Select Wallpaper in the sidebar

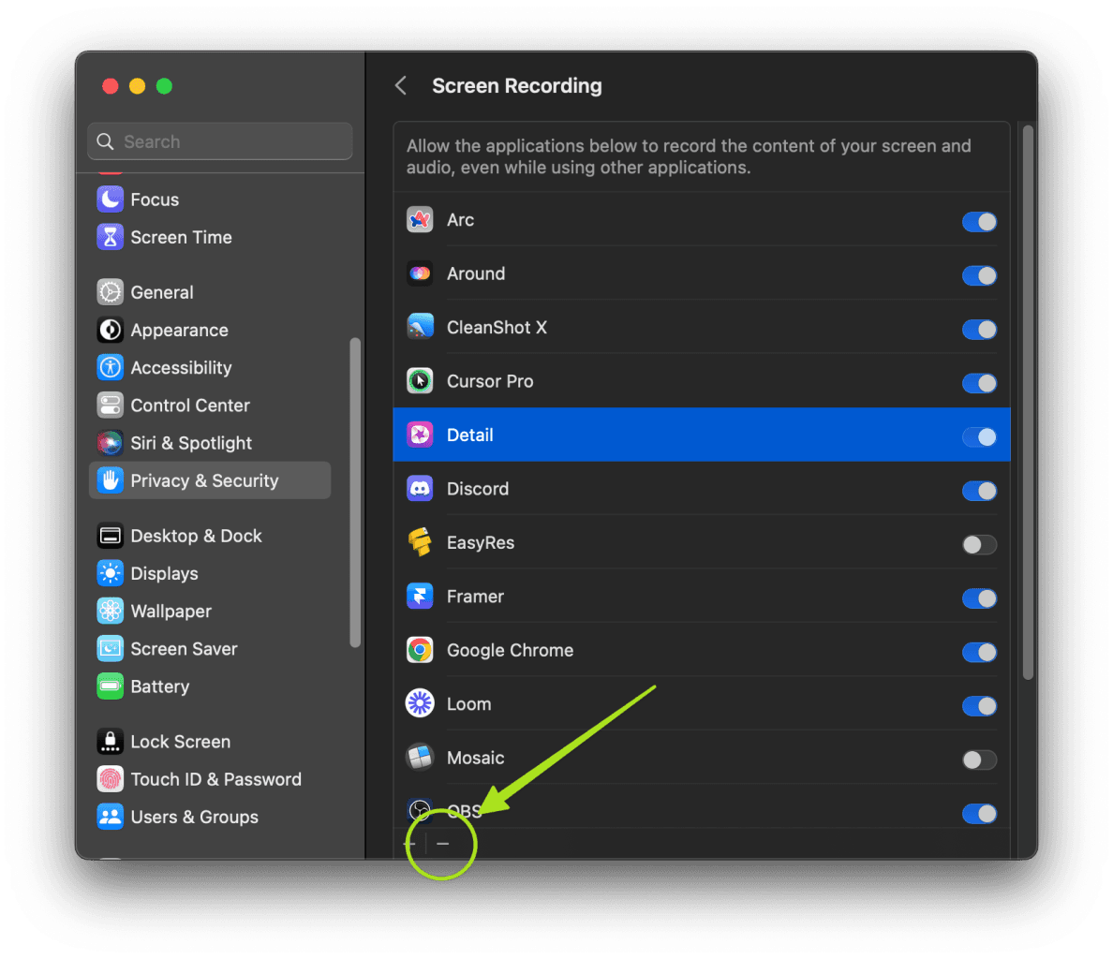pos(210,611)
